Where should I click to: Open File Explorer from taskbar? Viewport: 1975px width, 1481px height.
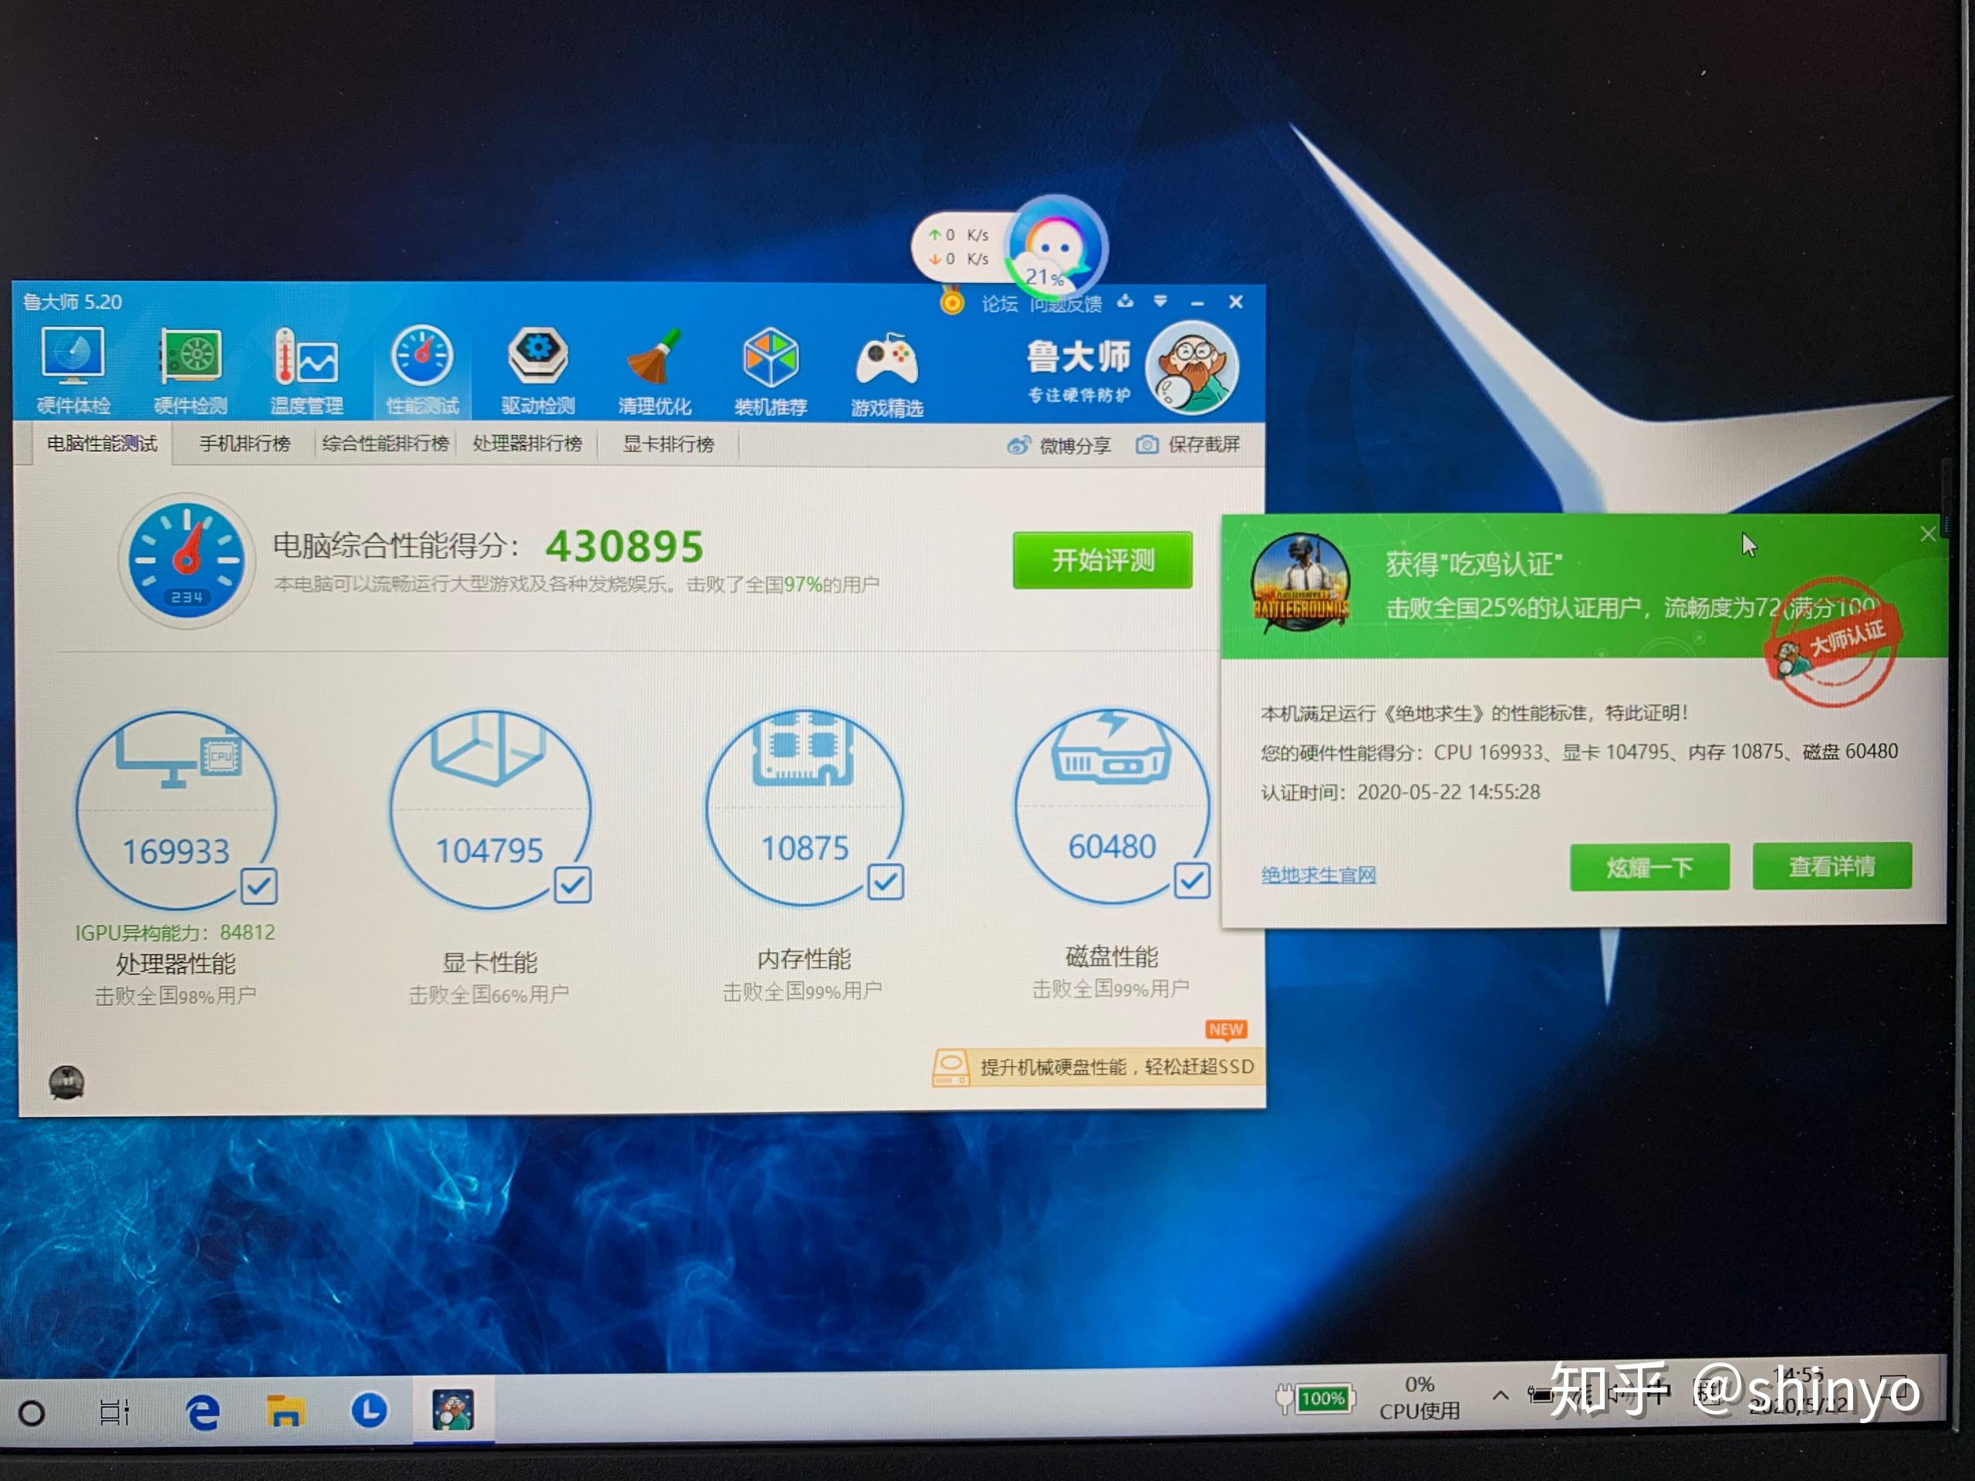(x=285, y=1411)
